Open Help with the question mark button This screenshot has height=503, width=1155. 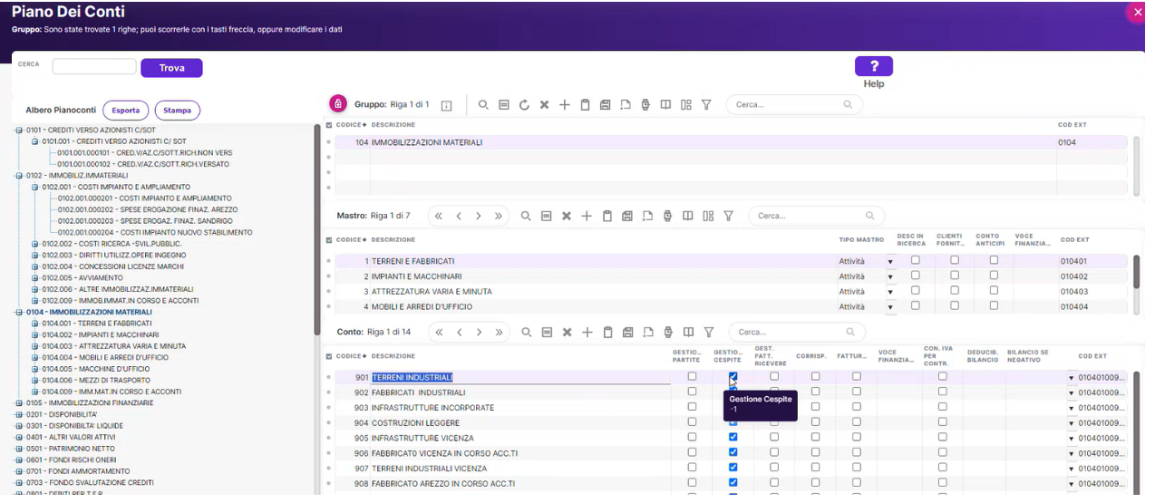coord(874,66)
